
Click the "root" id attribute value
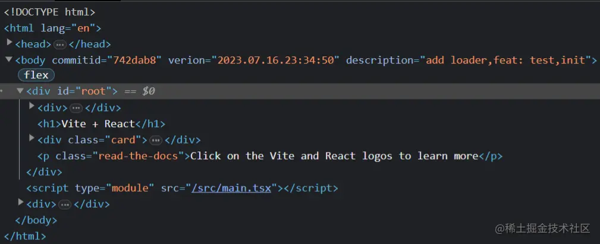(x=93, y=91)
